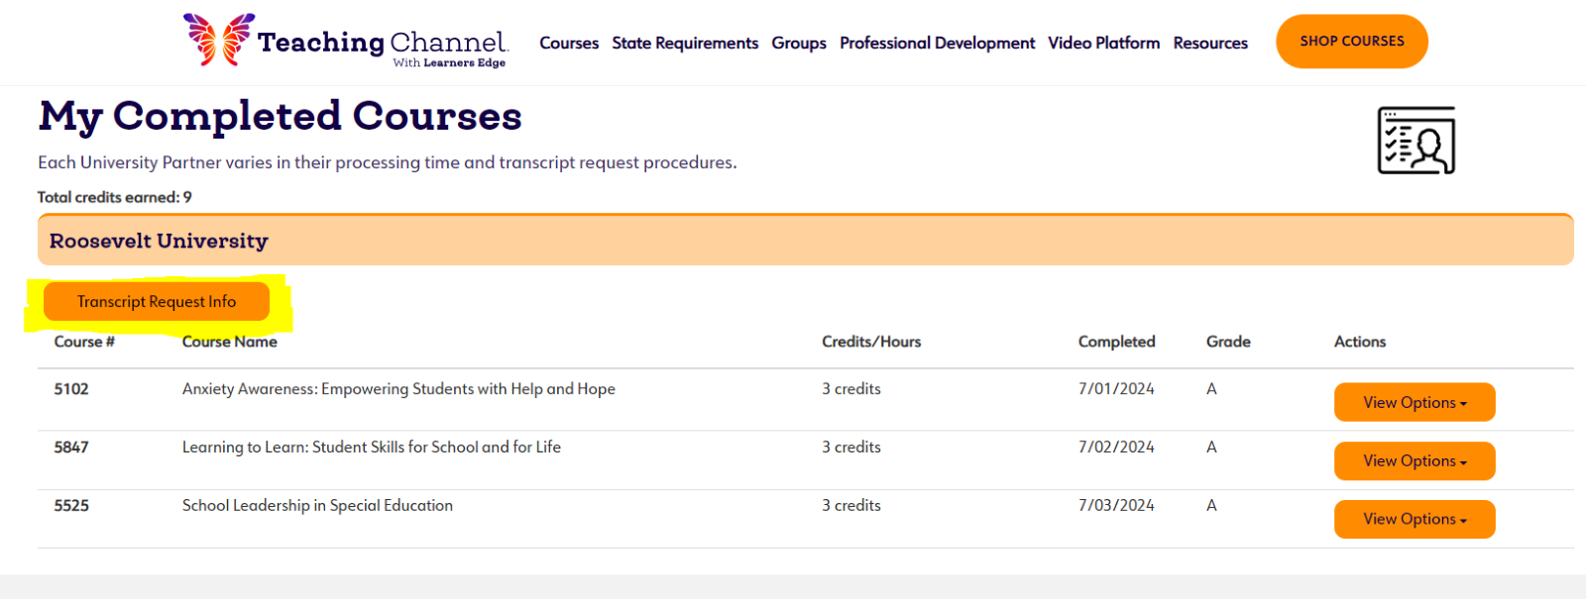This screenshot has width=1586, height=599.
Task: Select course number 5102
Action: pyautogui.click(x=71, y=389)
